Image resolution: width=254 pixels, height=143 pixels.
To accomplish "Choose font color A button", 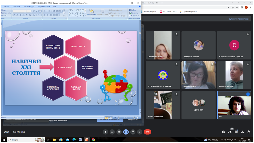I will click(x=39, y=15).
